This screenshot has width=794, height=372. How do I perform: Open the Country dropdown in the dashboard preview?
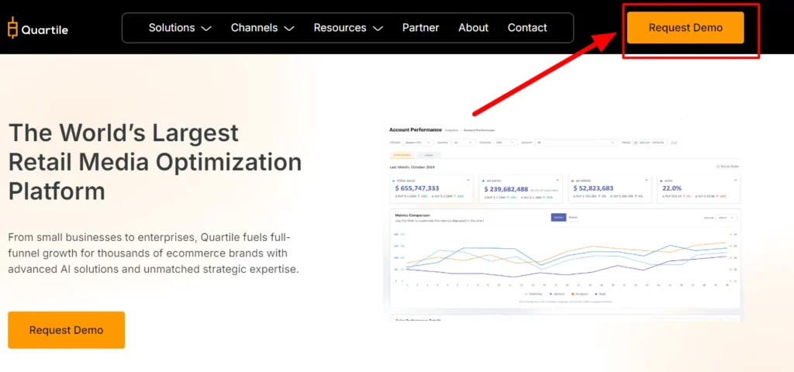point(462,143)
